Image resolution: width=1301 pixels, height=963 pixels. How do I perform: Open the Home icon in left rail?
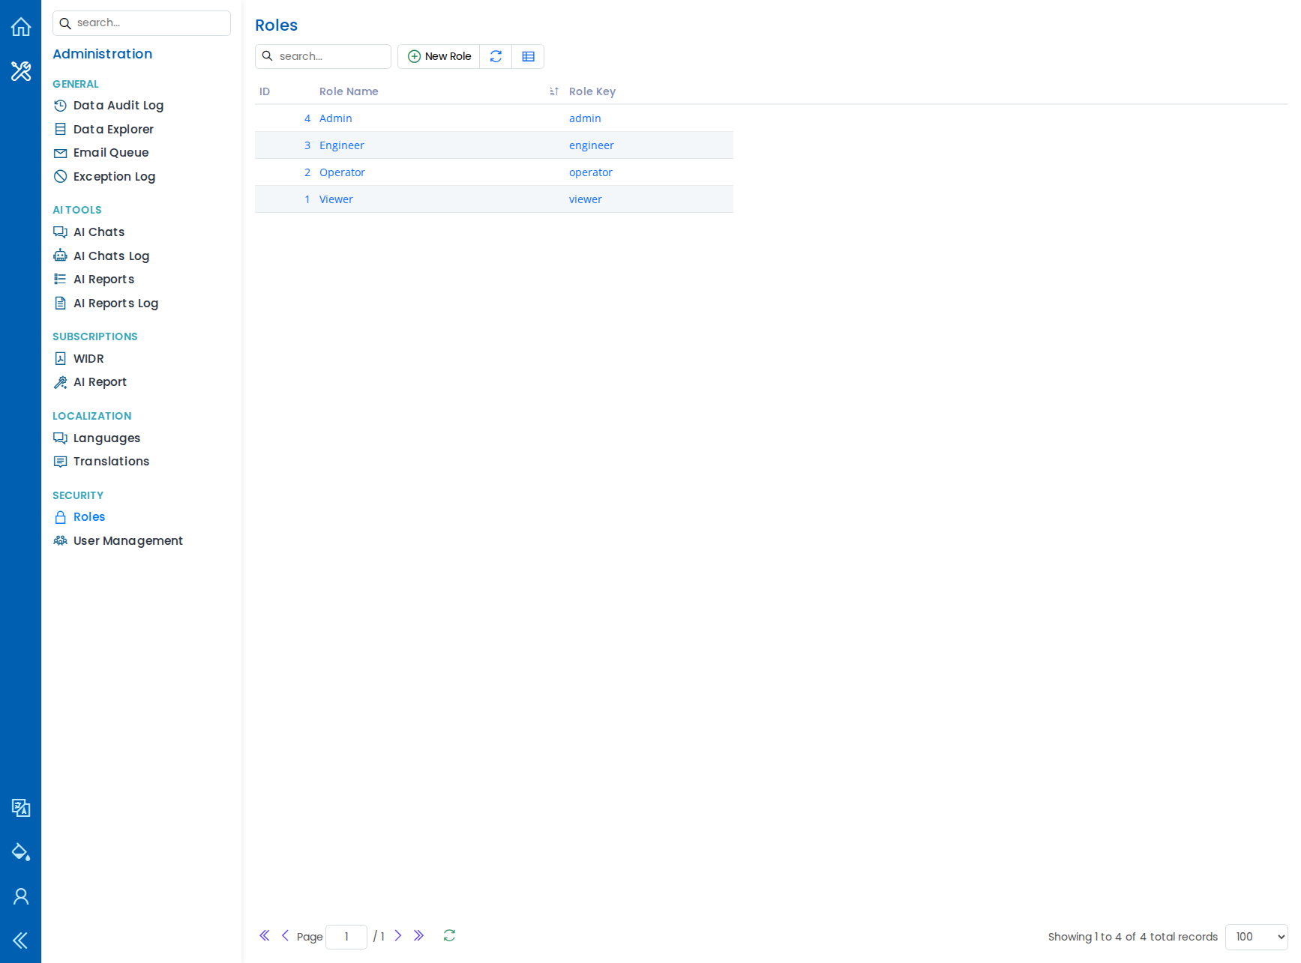point(21,27)
